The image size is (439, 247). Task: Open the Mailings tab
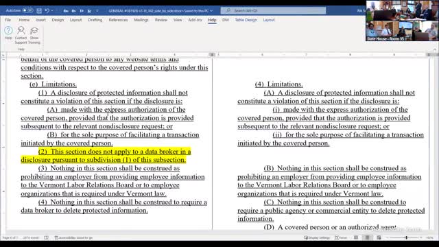pos(141,20)
